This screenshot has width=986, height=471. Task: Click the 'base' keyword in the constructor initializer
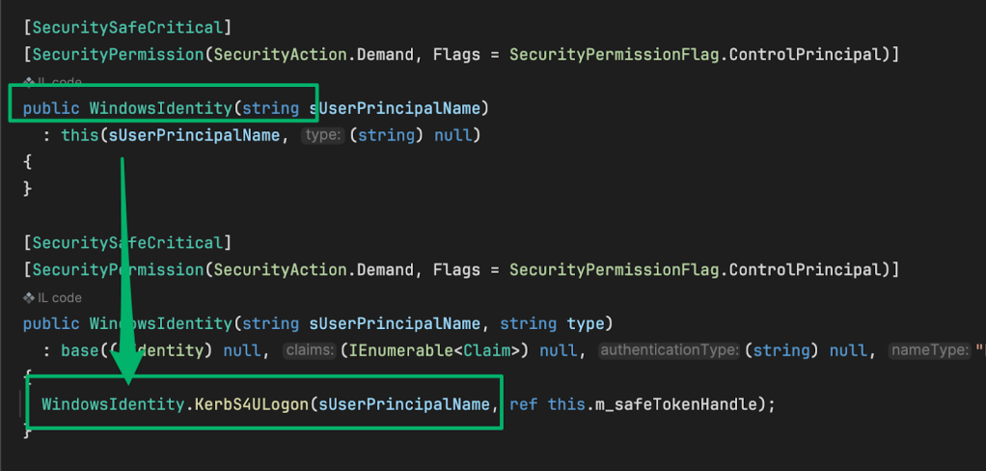coord(80,350)
